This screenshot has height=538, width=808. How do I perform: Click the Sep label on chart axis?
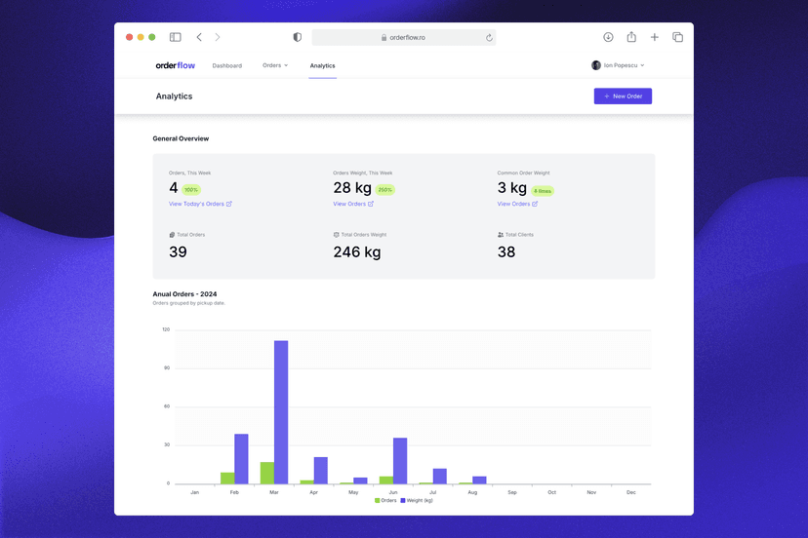click(512, 493)
